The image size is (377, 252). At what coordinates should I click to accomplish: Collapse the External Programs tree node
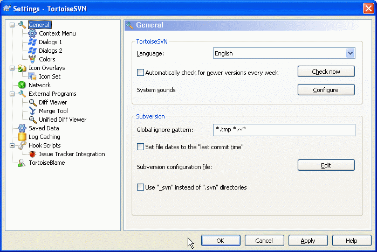(x=12, y=94)
